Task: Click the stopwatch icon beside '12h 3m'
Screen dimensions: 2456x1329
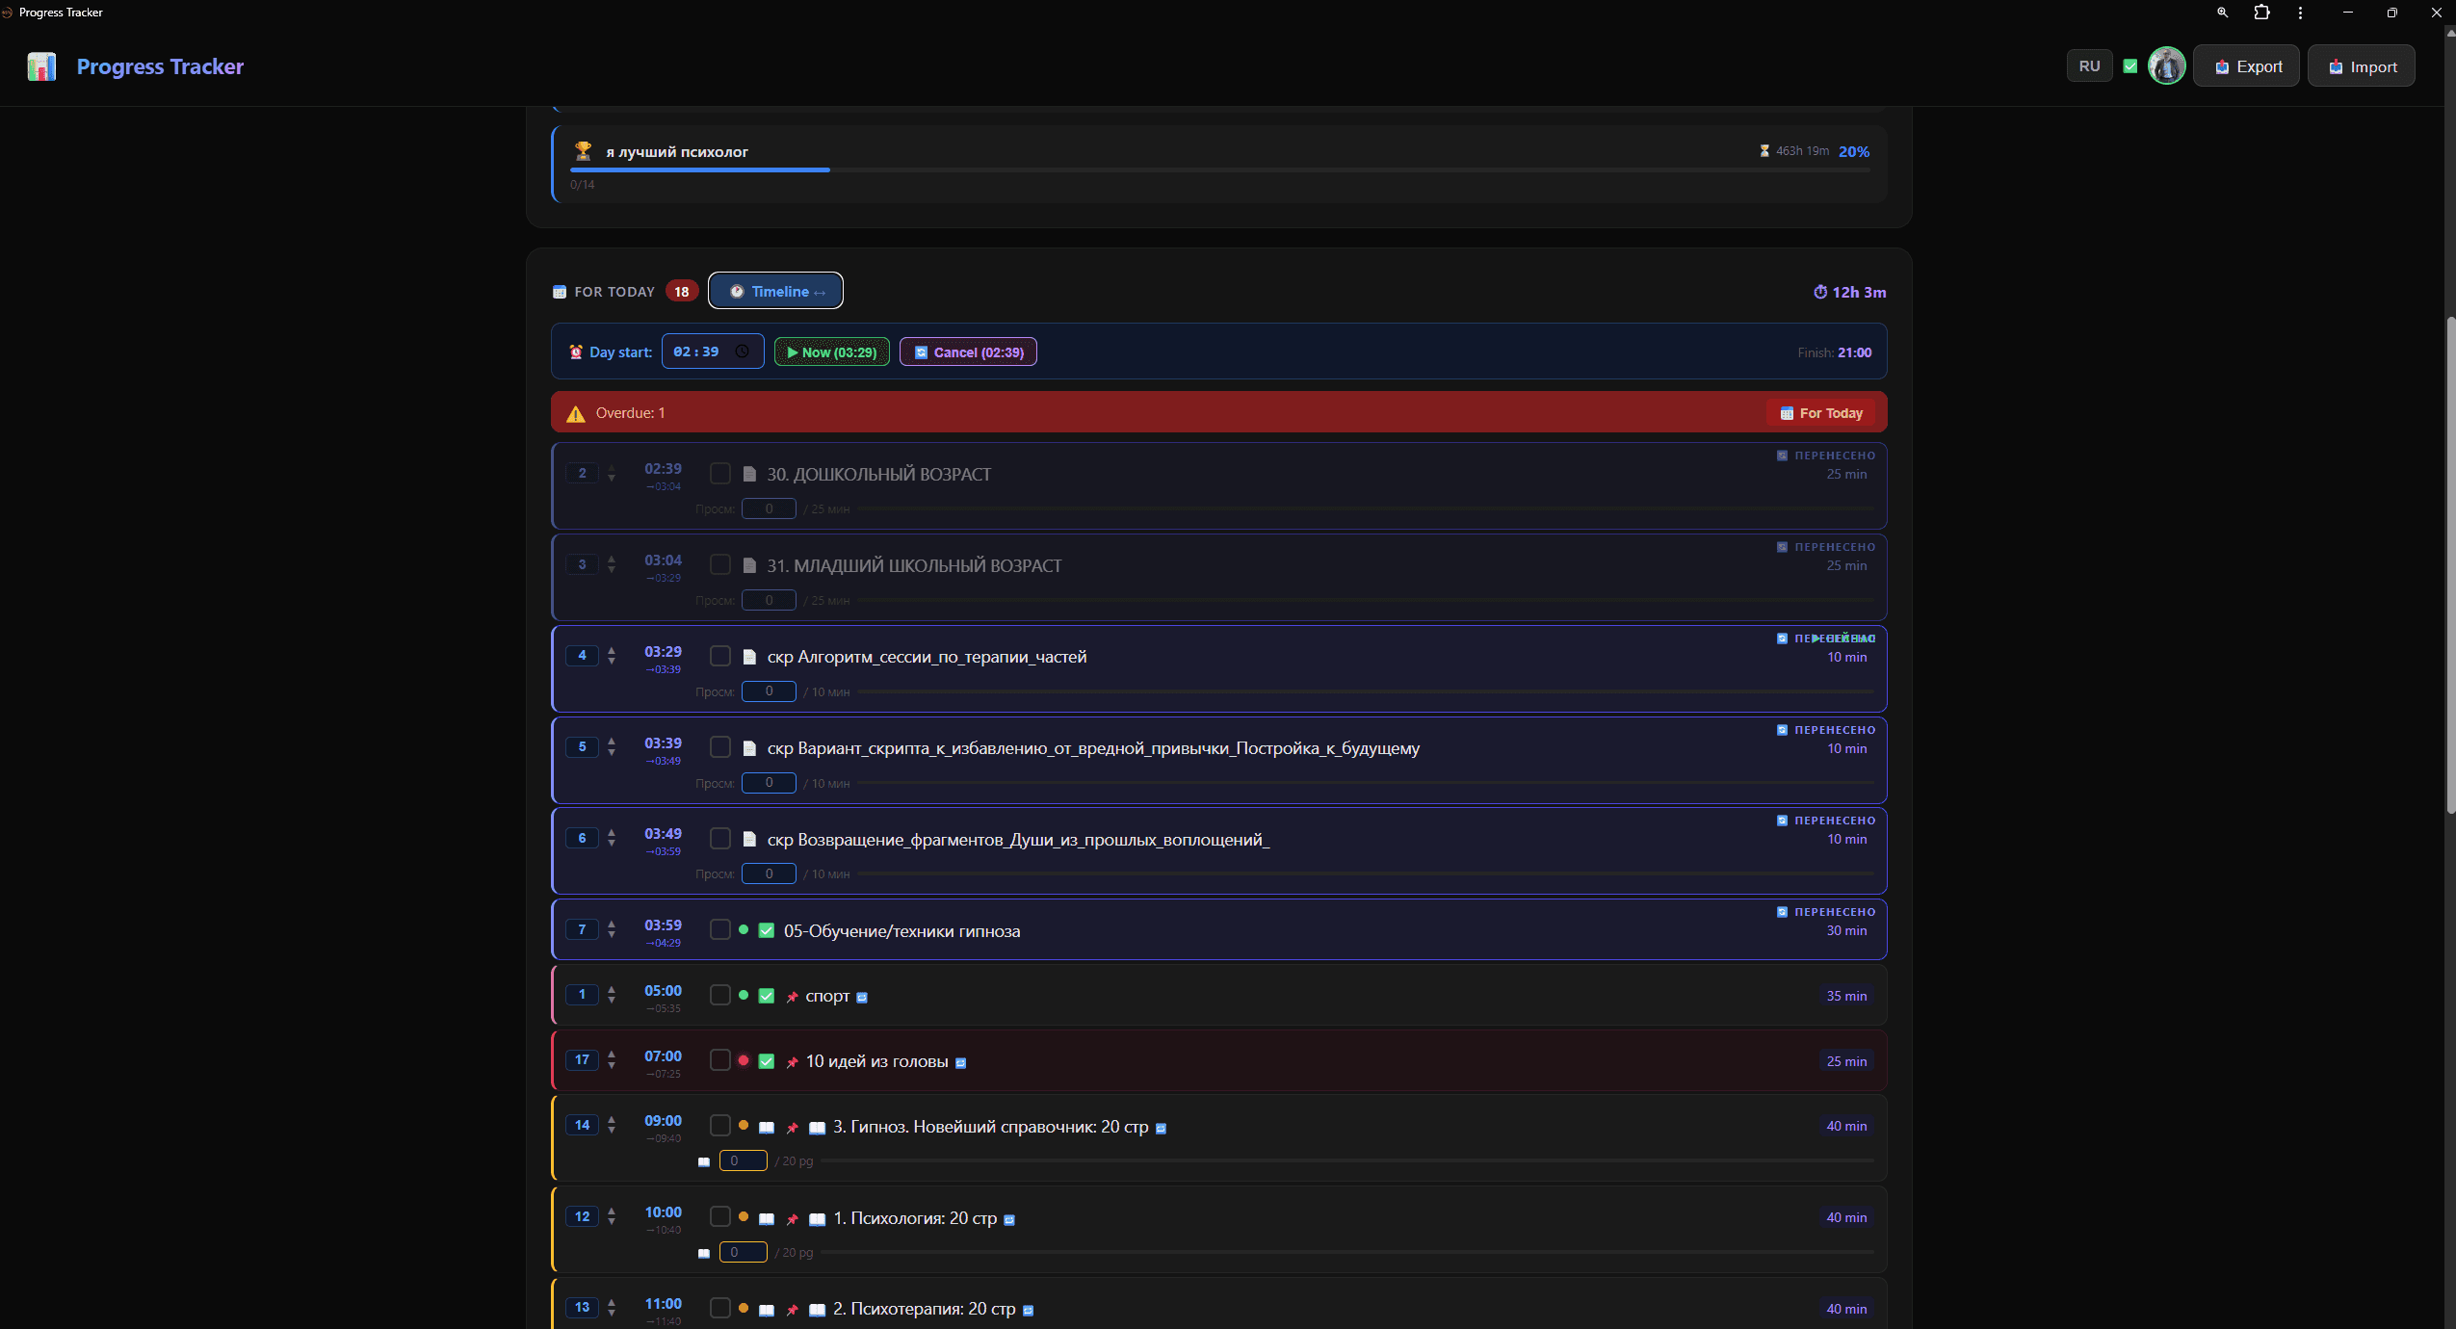Action: coord(1820,292)
